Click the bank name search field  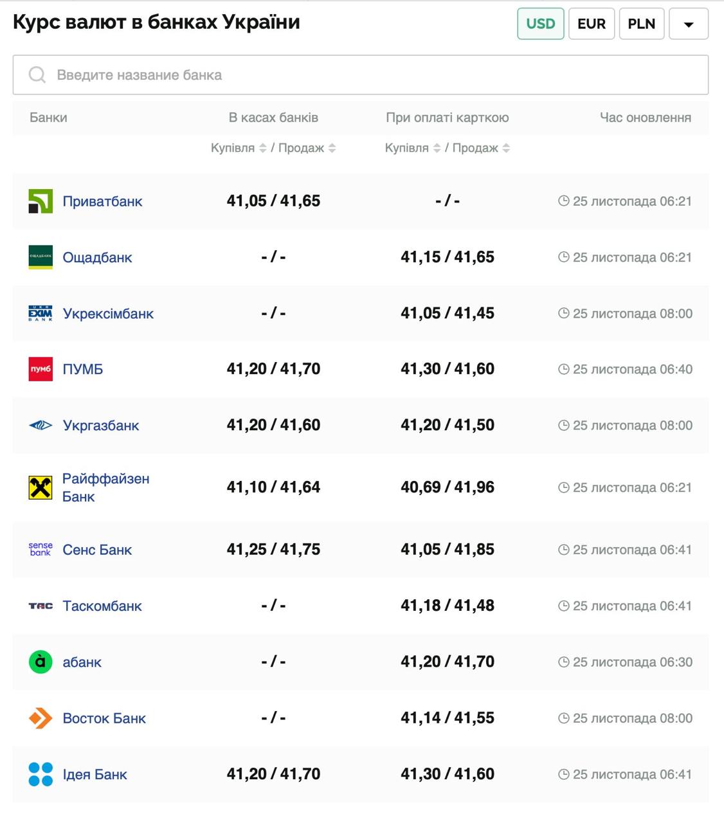(361, 75)
